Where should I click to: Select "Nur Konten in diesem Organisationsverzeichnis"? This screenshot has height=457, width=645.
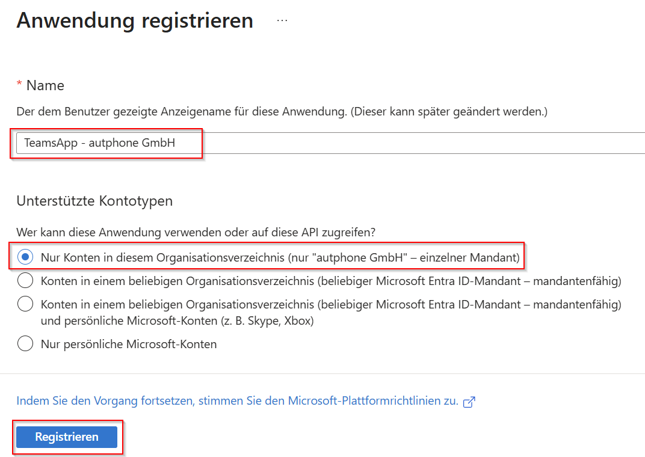(x=25, y=256)
